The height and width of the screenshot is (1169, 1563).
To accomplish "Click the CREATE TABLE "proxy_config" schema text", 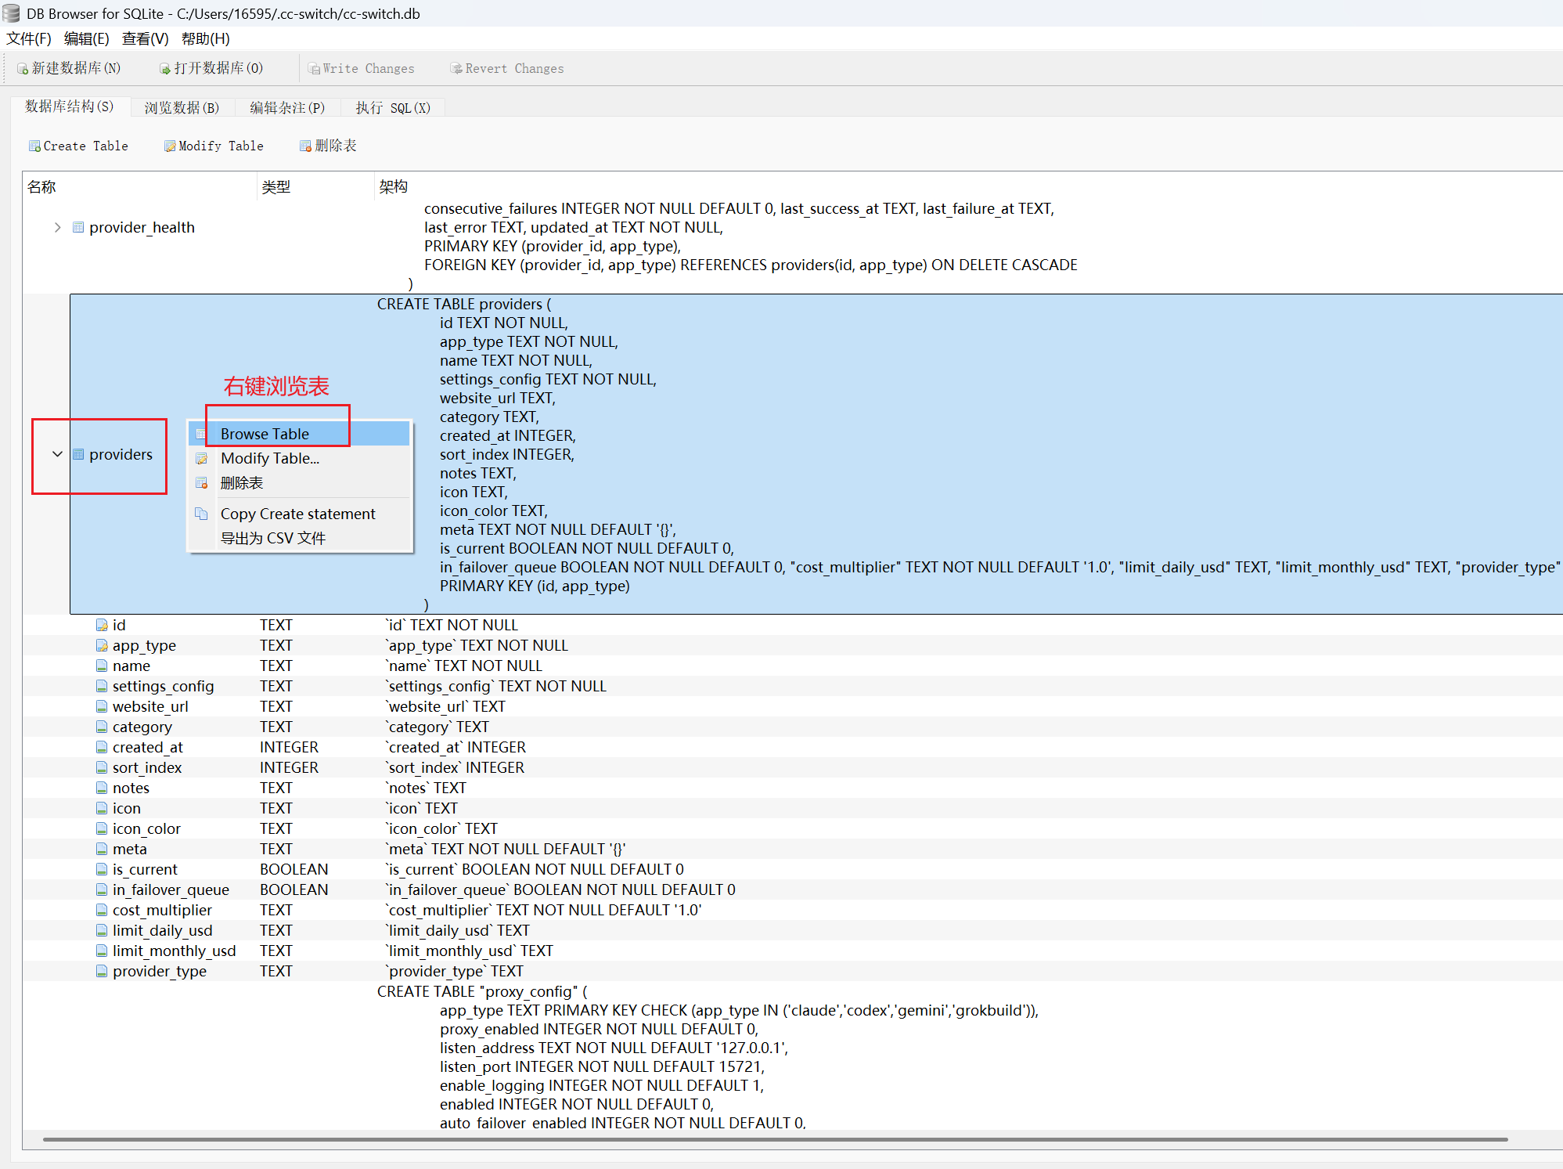I will pyautogui.click(x=482, y=991).
